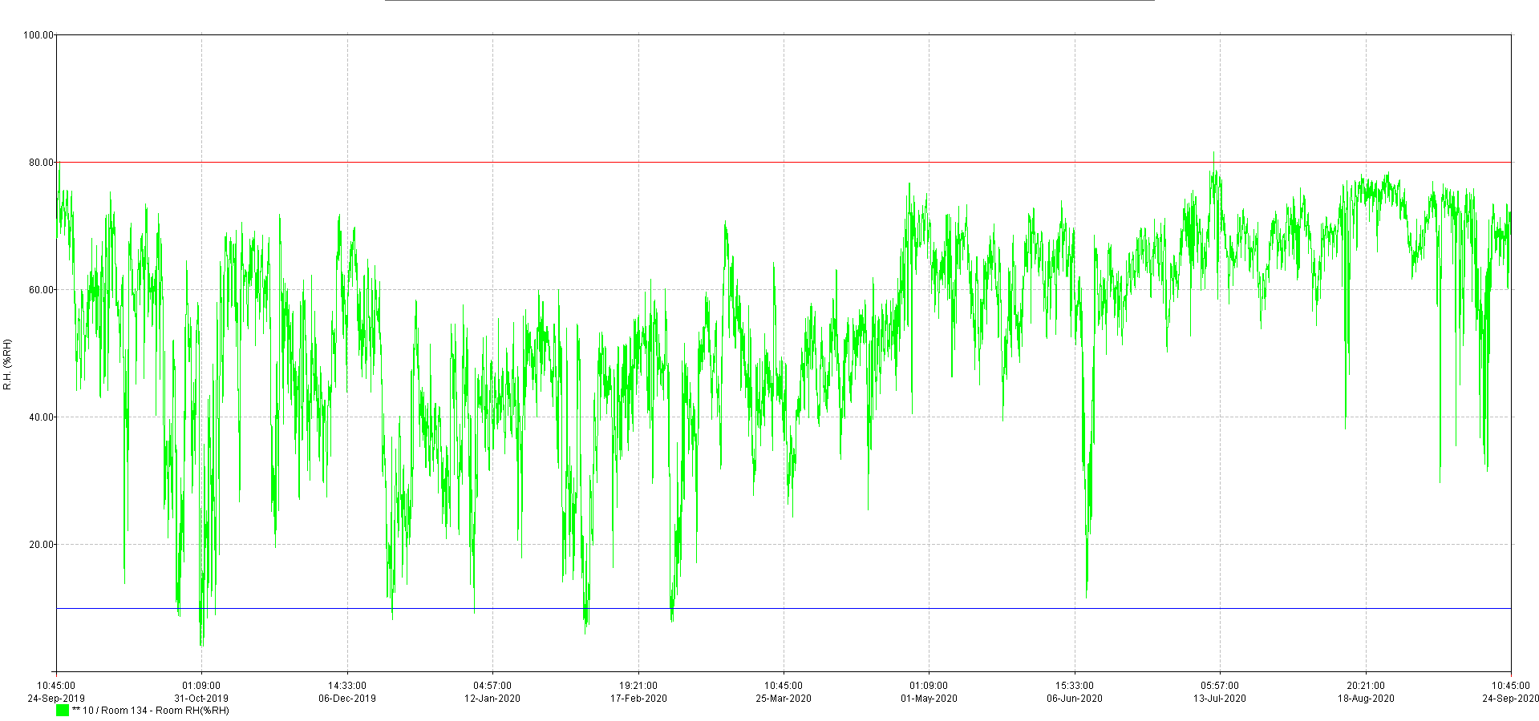Screen dimensions: 1539x721
Task: Click the Y-axis value 20.00
Action: (41, 545)
